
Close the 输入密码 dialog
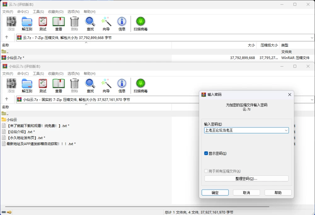289,94
